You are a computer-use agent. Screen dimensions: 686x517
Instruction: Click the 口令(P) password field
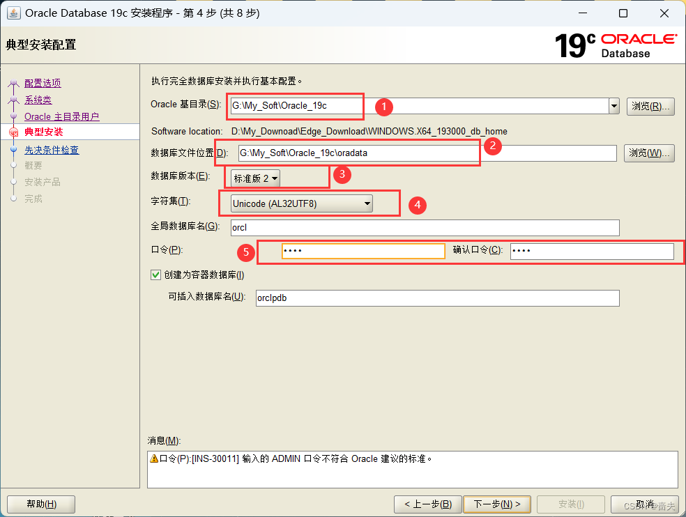[x=363, y=251]
